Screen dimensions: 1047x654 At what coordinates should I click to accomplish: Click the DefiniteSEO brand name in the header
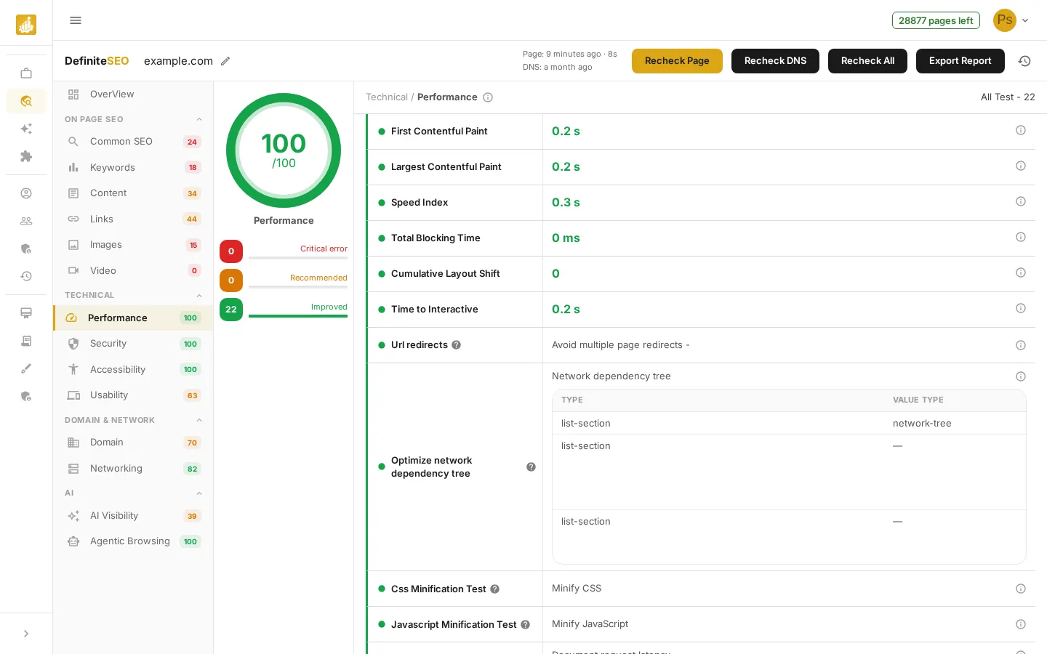[x=97, y=61]
